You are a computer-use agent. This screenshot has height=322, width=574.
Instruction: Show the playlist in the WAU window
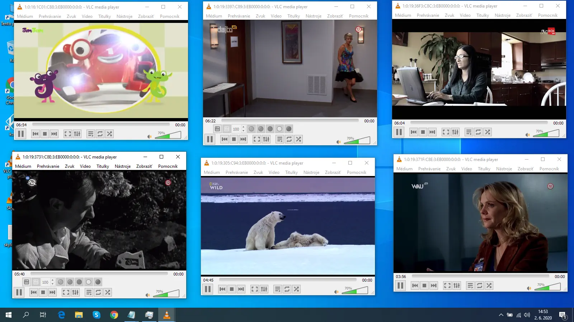coord(470,286)
